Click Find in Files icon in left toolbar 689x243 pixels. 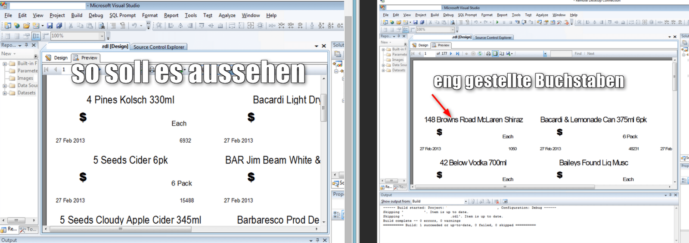[x=102, y=25]
